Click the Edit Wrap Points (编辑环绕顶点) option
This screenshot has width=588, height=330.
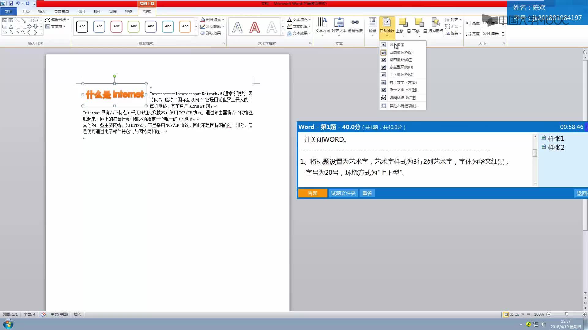click(403, 98)
